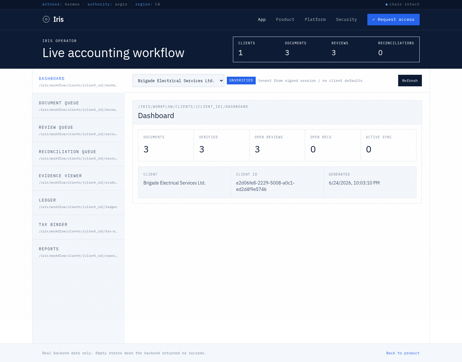Viewport: 462px width, 362px height.
Task: Click the Documents stat card
Action: click(166, 145)
